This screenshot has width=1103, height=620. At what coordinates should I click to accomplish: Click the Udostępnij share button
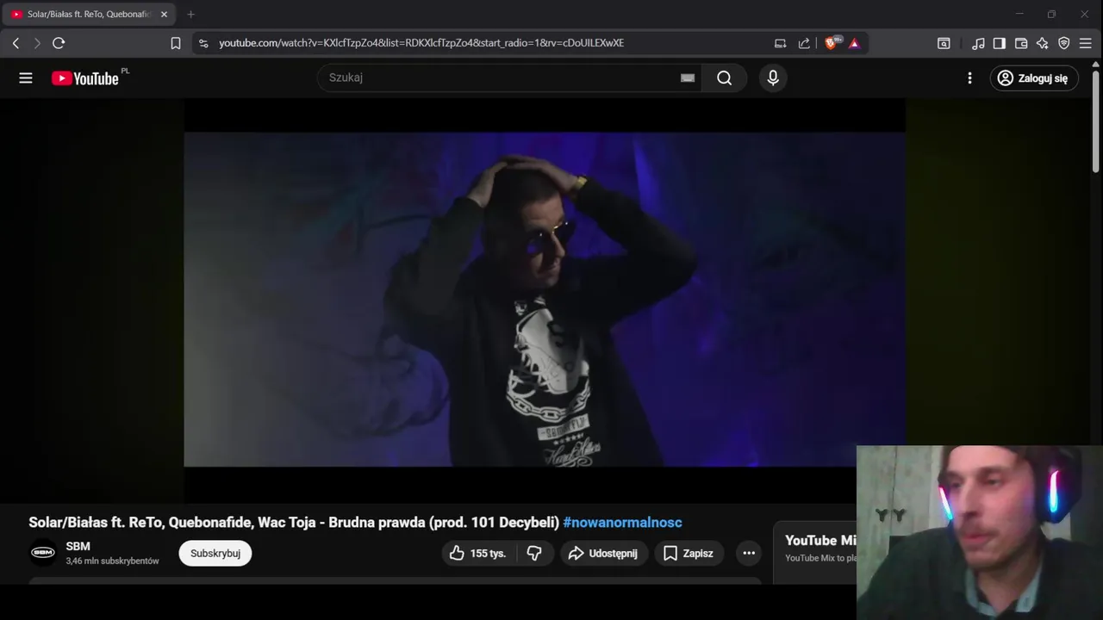point(603,553)
